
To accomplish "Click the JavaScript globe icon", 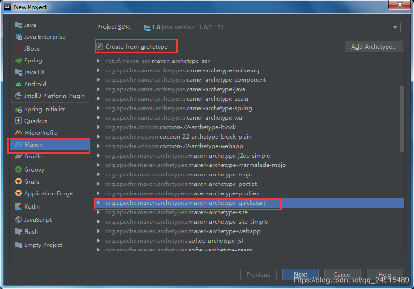I will point(18,219).
